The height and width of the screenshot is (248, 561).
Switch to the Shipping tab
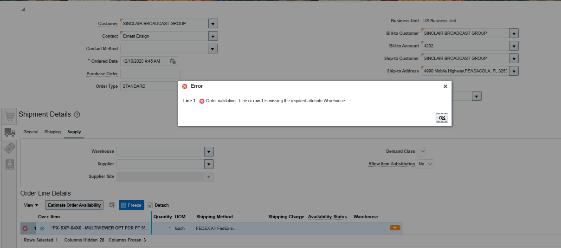[53, 132]
